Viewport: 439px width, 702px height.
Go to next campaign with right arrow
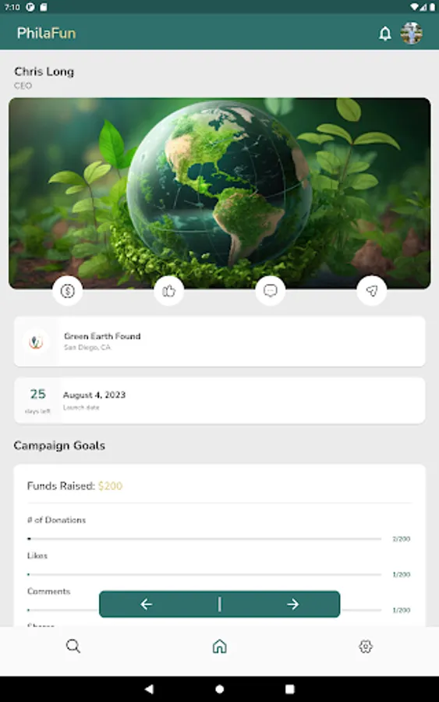pyautogui.click(x=292, y=604)
